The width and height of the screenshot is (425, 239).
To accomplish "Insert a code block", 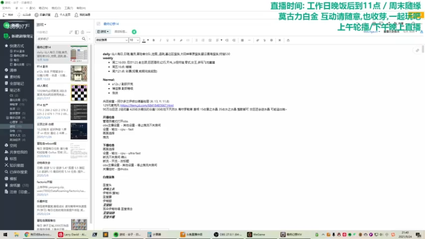I will point(188,40).
